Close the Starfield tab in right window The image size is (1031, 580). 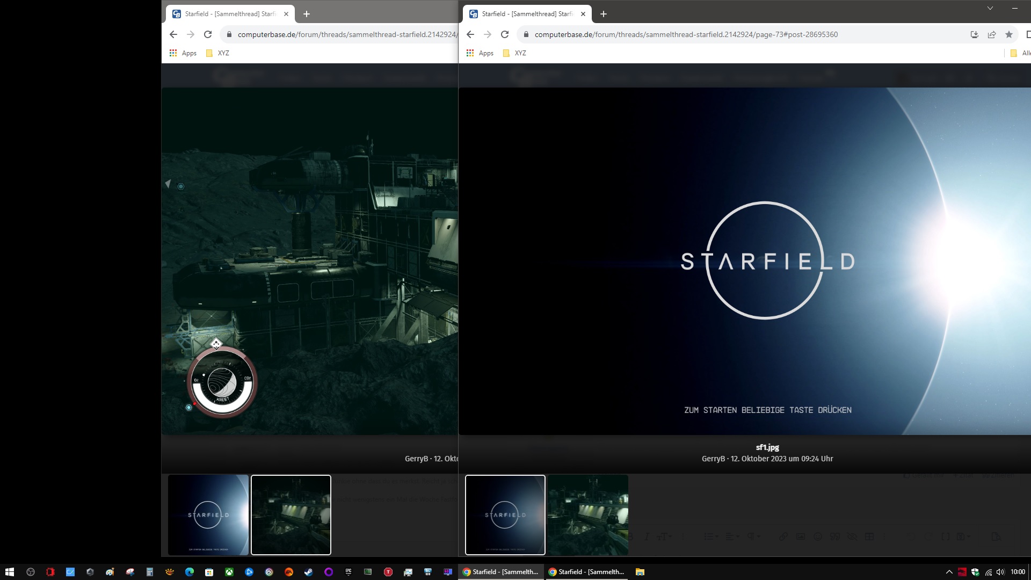pyautogui.click(x=583, y=14)
